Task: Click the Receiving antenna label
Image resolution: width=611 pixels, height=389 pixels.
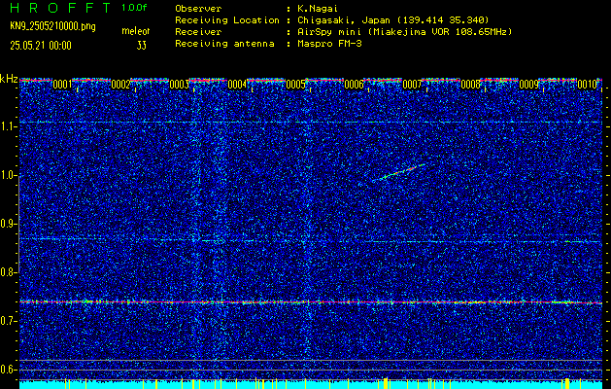Action: [x=224, y=44]
